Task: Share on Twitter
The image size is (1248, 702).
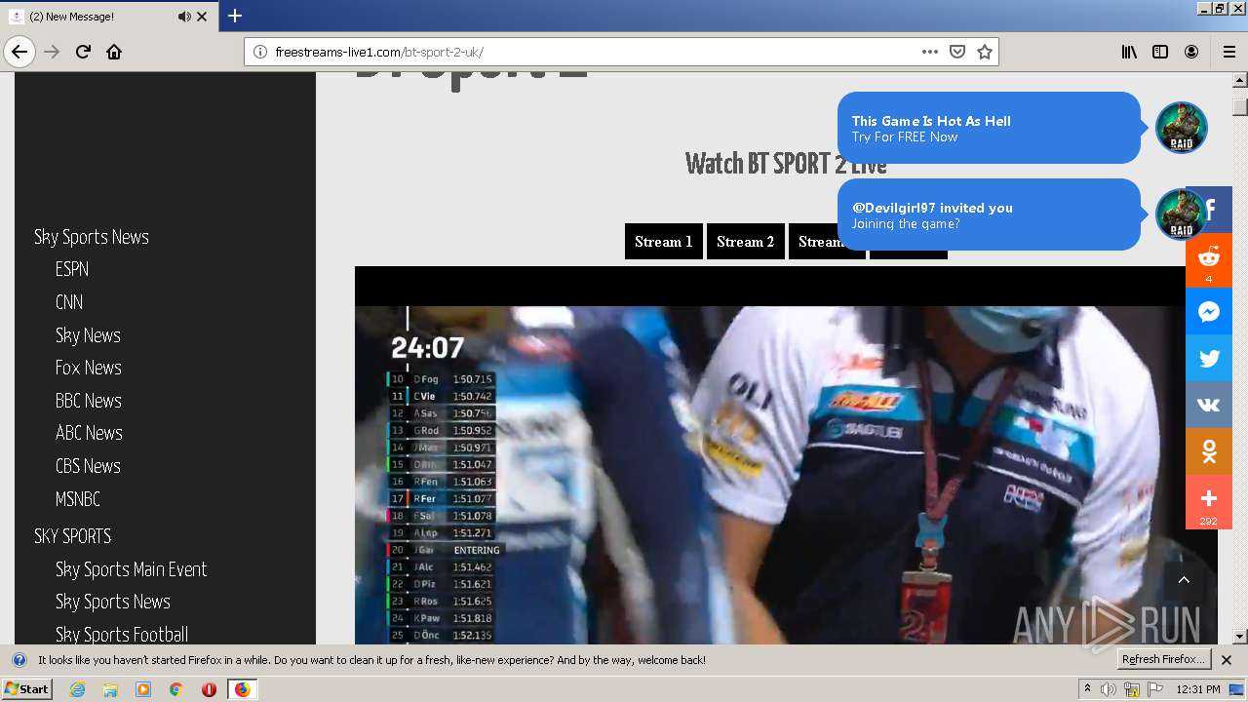Action: [x=1209, y=358]
